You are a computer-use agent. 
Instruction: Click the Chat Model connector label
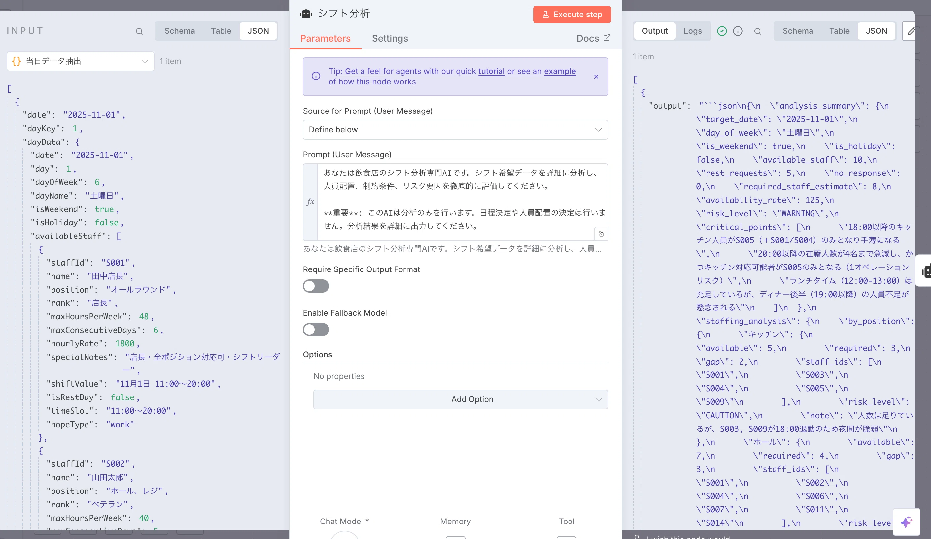344,521
